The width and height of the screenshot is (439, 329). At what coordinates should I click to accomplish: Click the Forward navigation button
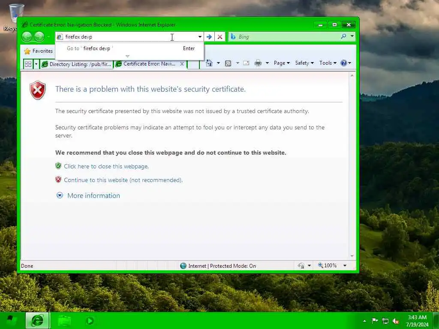(39, 37)
